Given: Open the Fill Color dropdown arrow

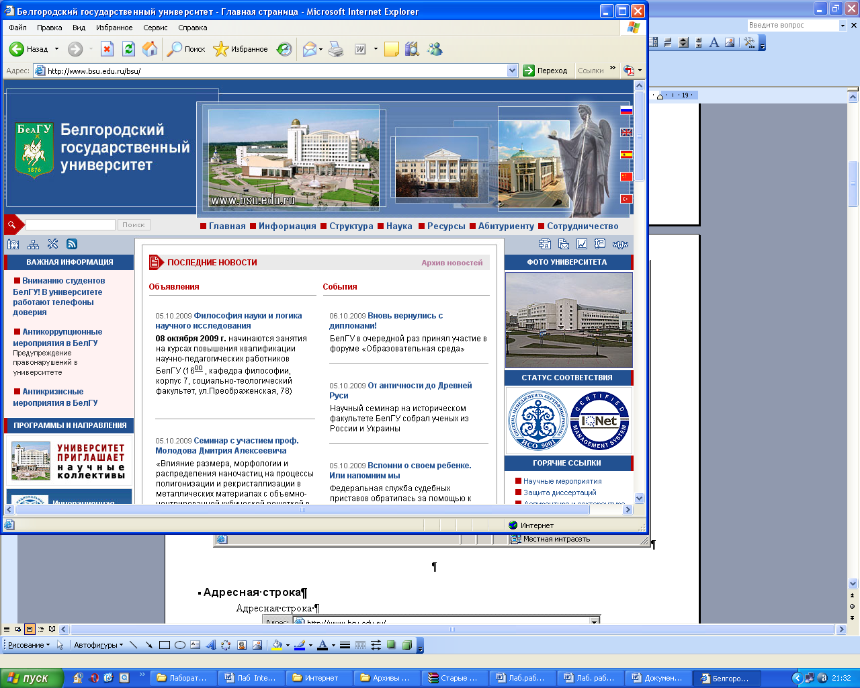Looking at the screenshot, I should [x=288, y=645].
